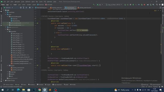Screen dimensions: 164x92
Task: Toggle the Structure side tab
Action: [1, 59]
